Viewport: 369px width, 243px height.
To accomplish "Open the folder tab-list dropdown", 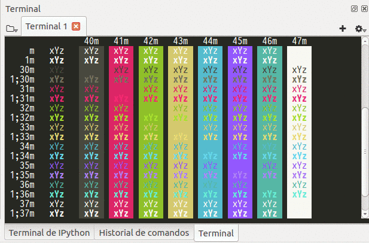I will [11, 28].
